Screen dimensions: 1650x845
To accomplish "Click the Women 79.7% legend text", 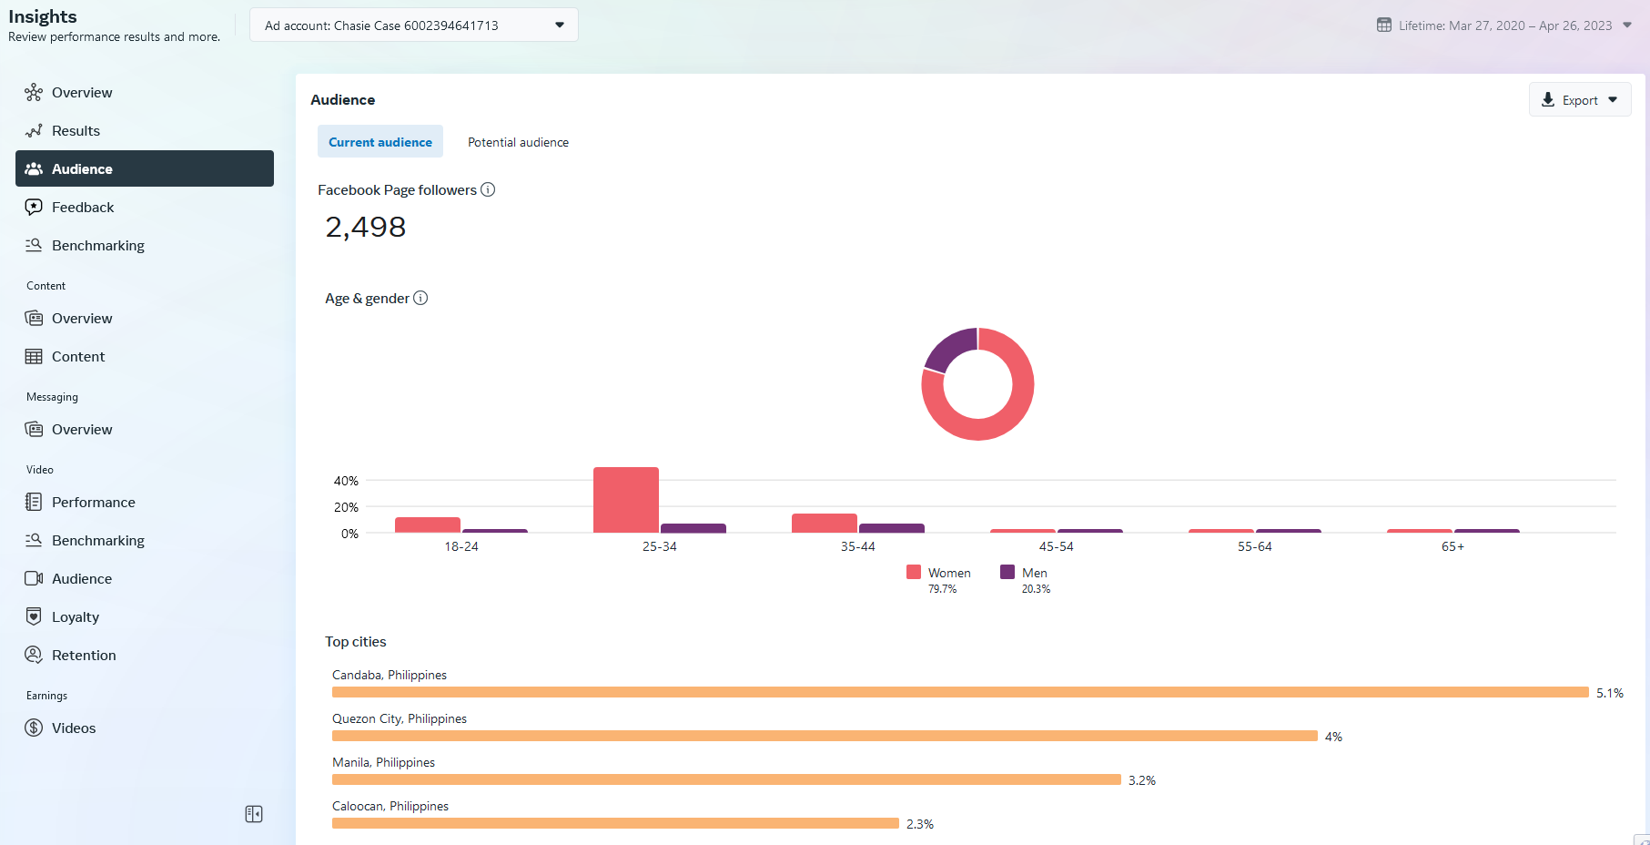I will point(949,580).
